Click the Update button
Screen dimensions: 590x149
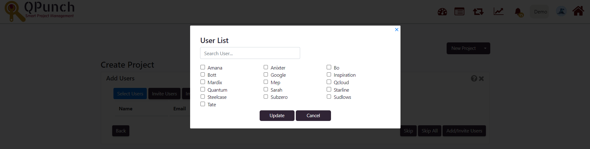[x=277, y=116]
